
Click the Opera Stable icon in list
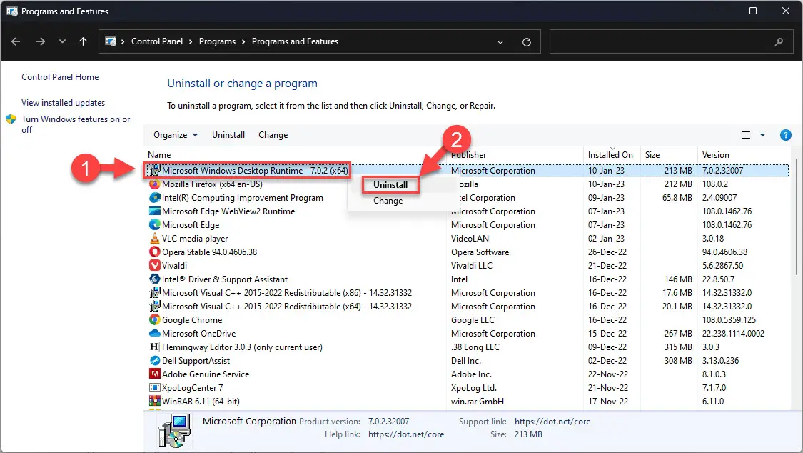(x=155, y=252)
